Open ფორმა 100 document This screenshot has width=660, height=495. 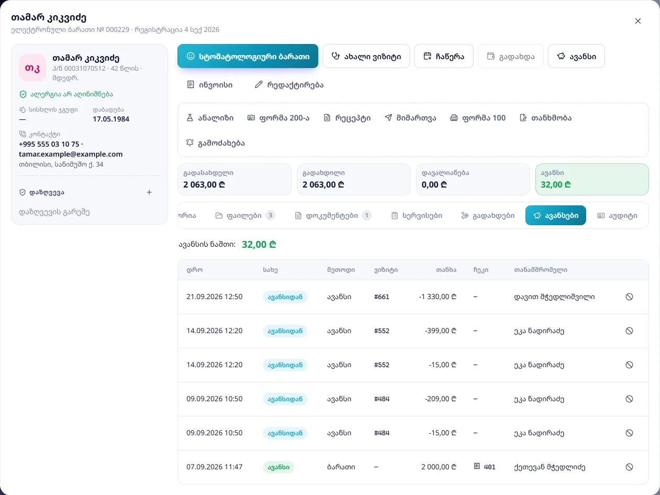478,118
